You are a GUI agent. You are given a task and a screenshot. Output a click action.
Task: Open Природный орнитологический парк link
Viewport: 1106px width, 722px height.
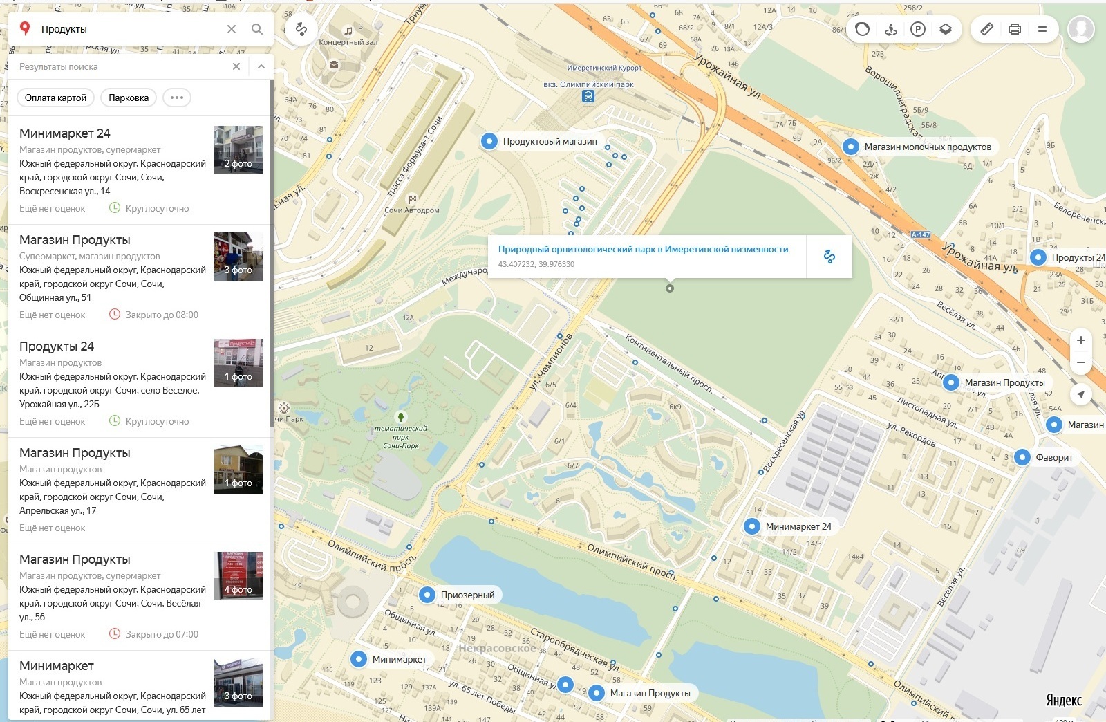coord(643,249)
